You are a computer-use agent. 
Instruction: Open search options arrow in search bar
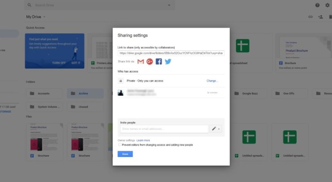[169, 5]
